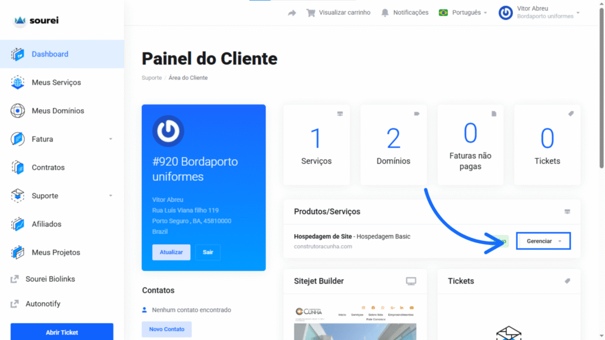
Task: Go to Contratos in sidebar
Action: (48, 168)
